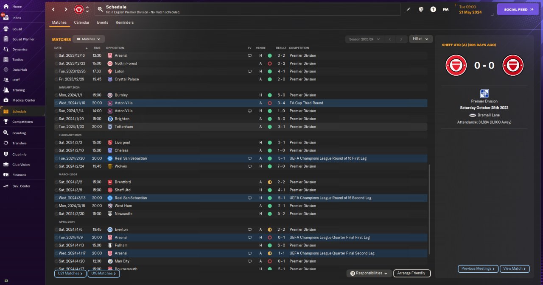Open the Season 2023/24 dropdown
543x285 pixels.
(x=364, y=39)
